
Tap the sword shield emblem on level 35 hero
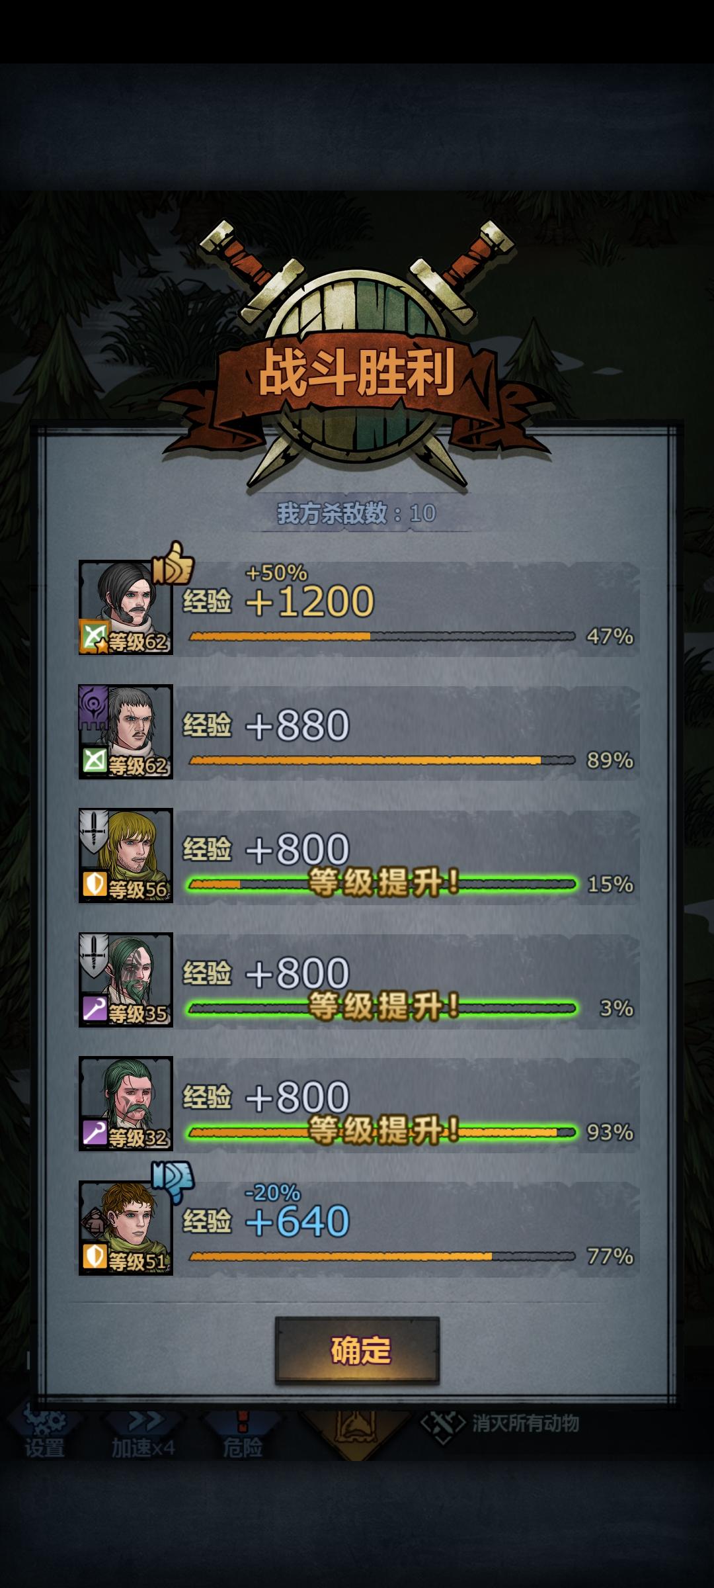click(x=94, y=955)
